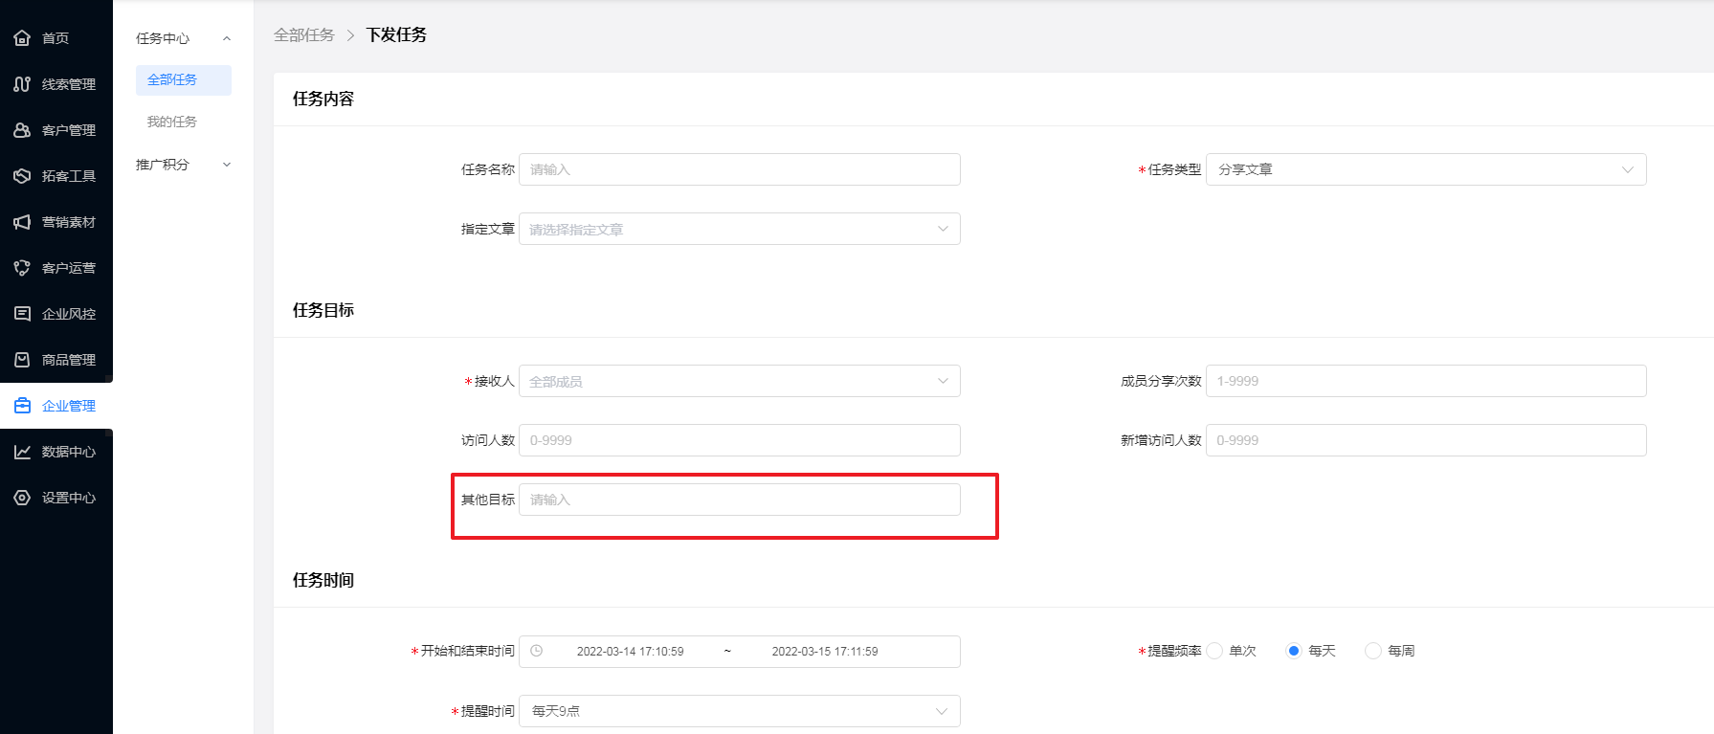Image resolution: width=1714 pixels, height=734 pixels.
Task: Click the 客户运营 sidebar icon
Action: pos(22,268)
